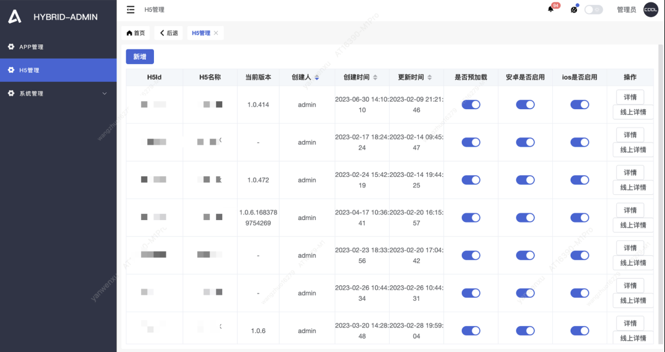Toggle 是否预加载 in row created 2023-02-17
Screen dimensions: 665x352
471,142
